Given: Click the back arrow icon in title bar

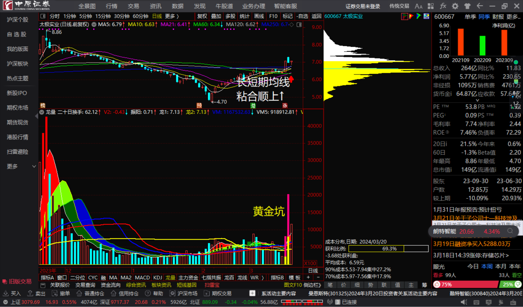Looking at the screenshot, I should click(x=480, y=6).
